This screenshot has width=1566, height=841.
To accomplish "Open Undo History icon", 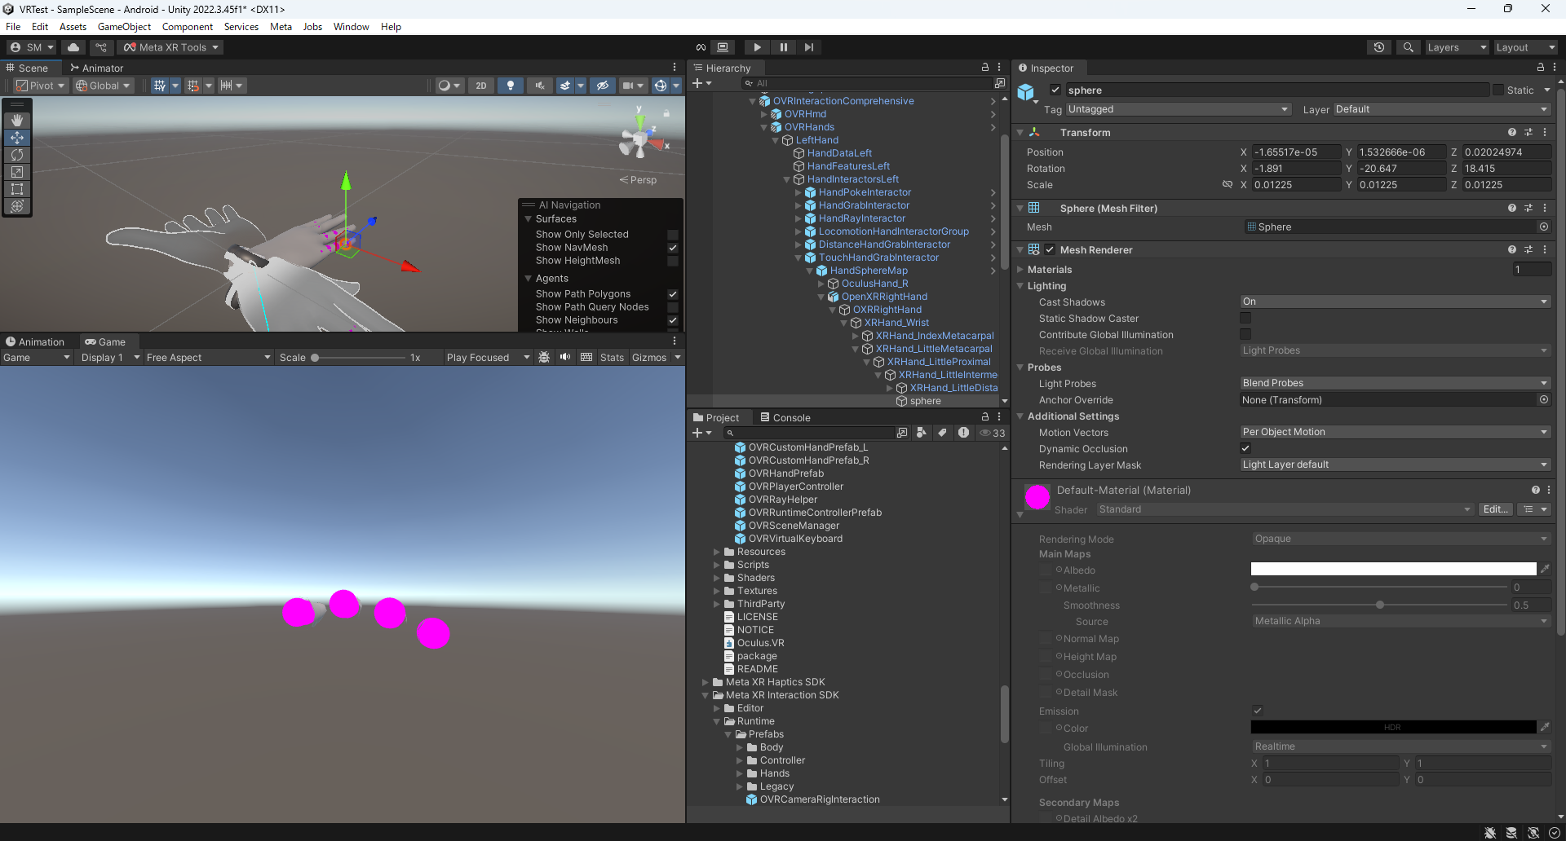I will pyautogui.click(x=1379, y=47).
